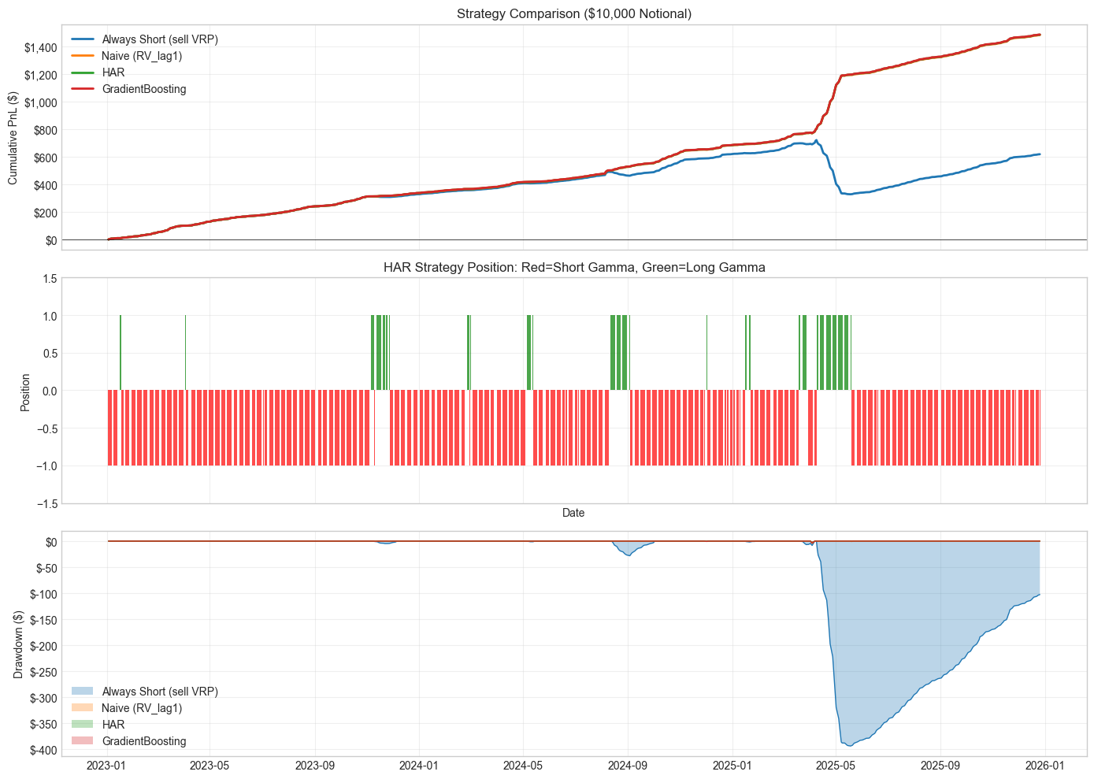Click the 2024-01 date tick label
Image resolution: width=1094 pixels, height=779 pixels.
(x=420, y=765)
